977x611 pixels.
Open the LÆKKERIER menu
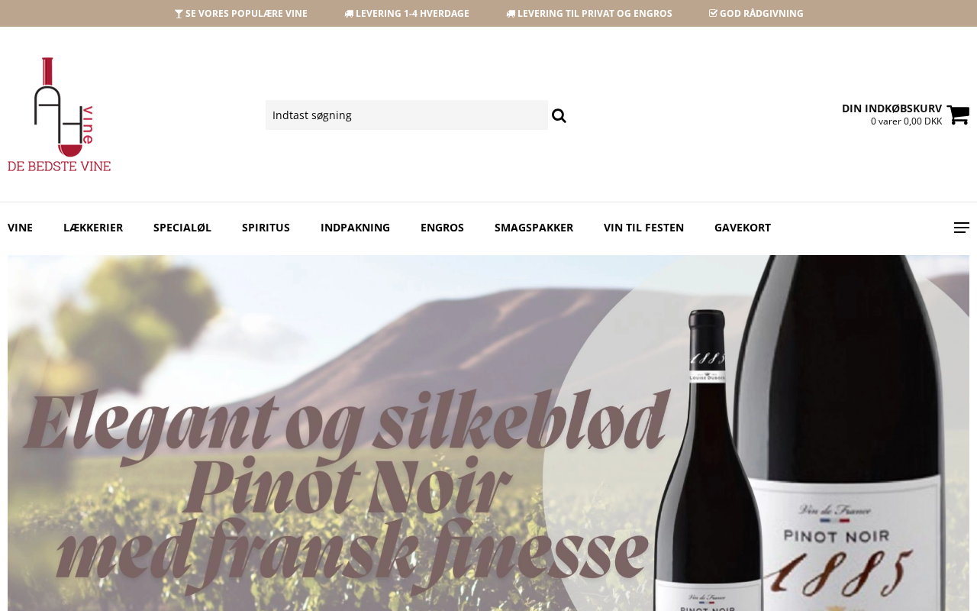(93, 228)
